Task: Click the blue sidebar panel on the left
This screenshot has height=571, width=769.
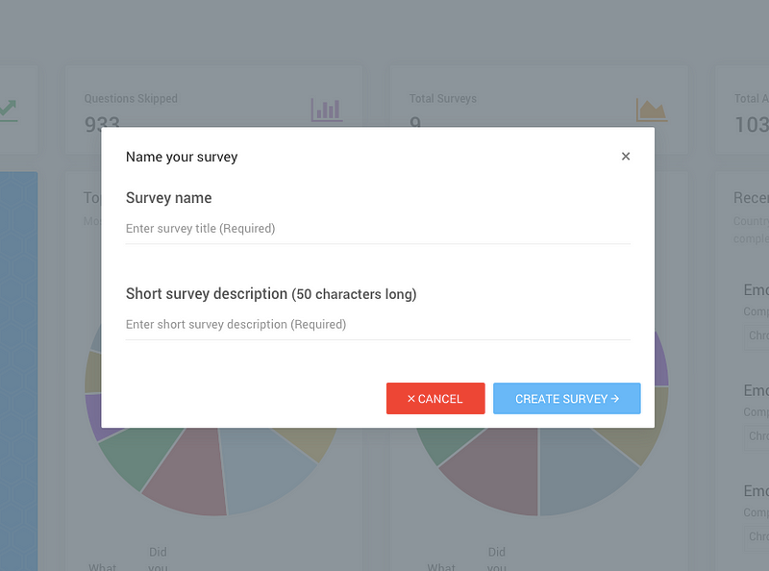Action: tap(18, 371)
